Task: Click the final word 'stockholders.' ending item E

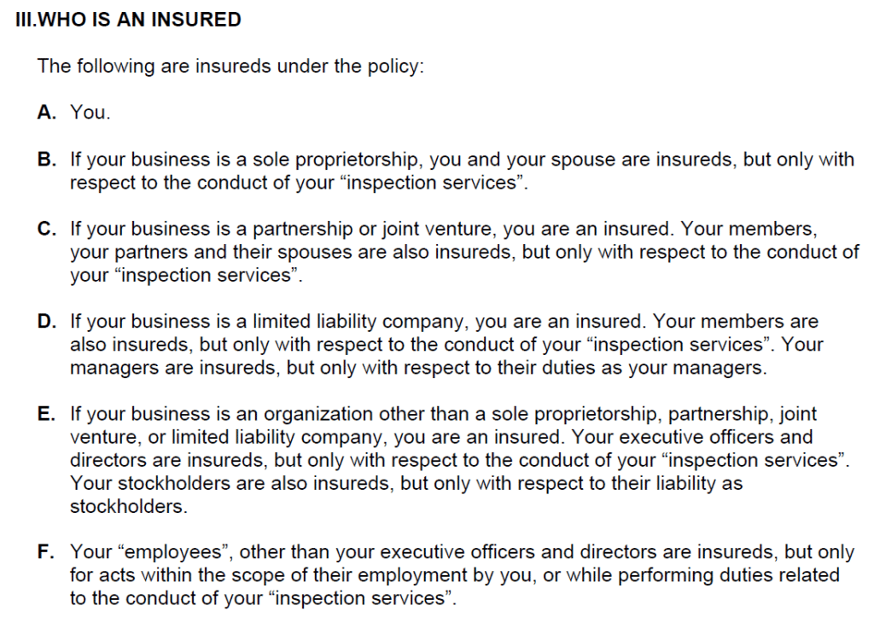Action: point(129,507)
